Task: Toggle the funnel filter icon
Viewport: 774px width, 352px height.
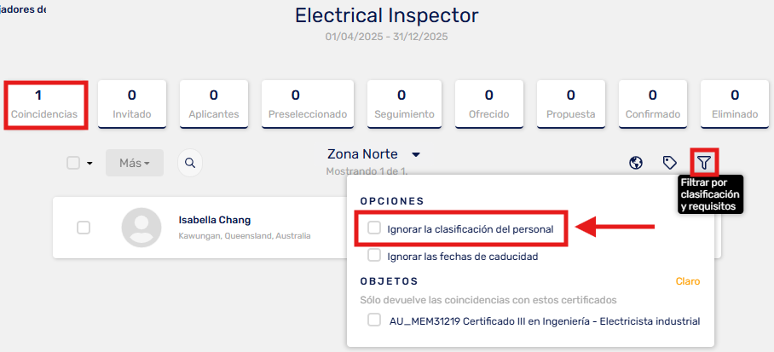Action: point(704,163)
